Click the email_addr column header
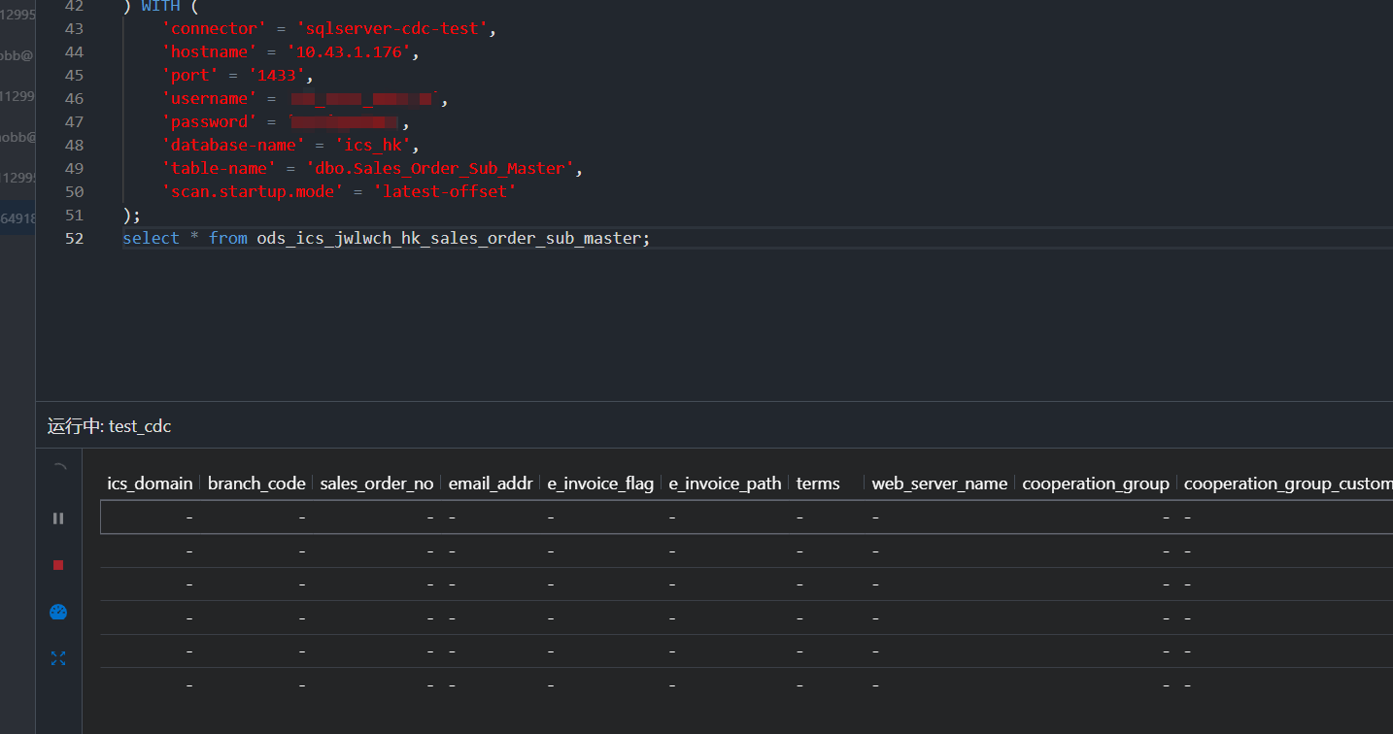This screenshot has width=1393, height=734. [491, 484]
